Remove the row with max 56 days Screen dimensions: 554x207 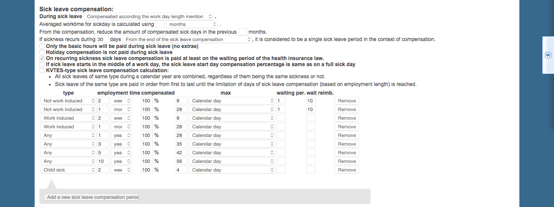347,161
